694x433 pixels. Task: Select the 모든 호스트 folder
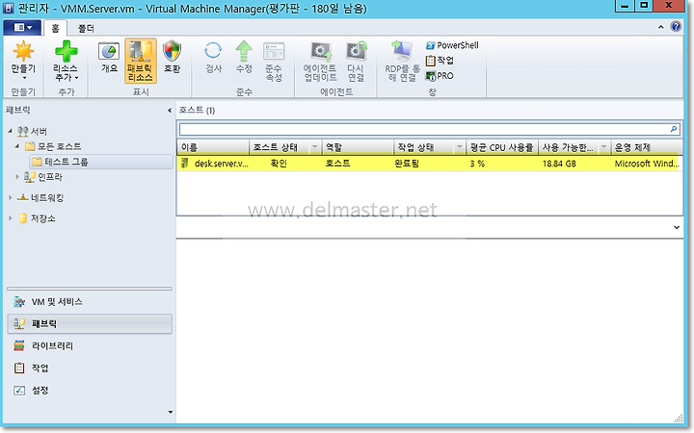click(54, 146)
